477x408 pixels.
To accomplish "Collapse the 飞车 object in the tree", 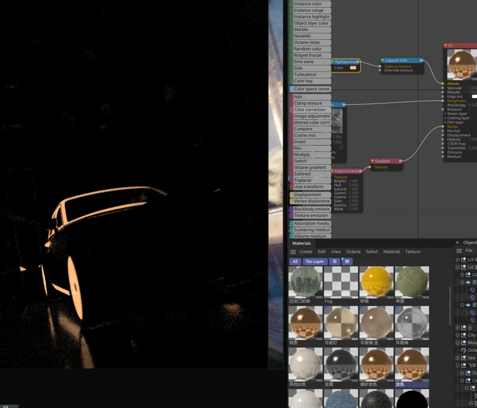I will pyautogui.click(x=458, y=365).
